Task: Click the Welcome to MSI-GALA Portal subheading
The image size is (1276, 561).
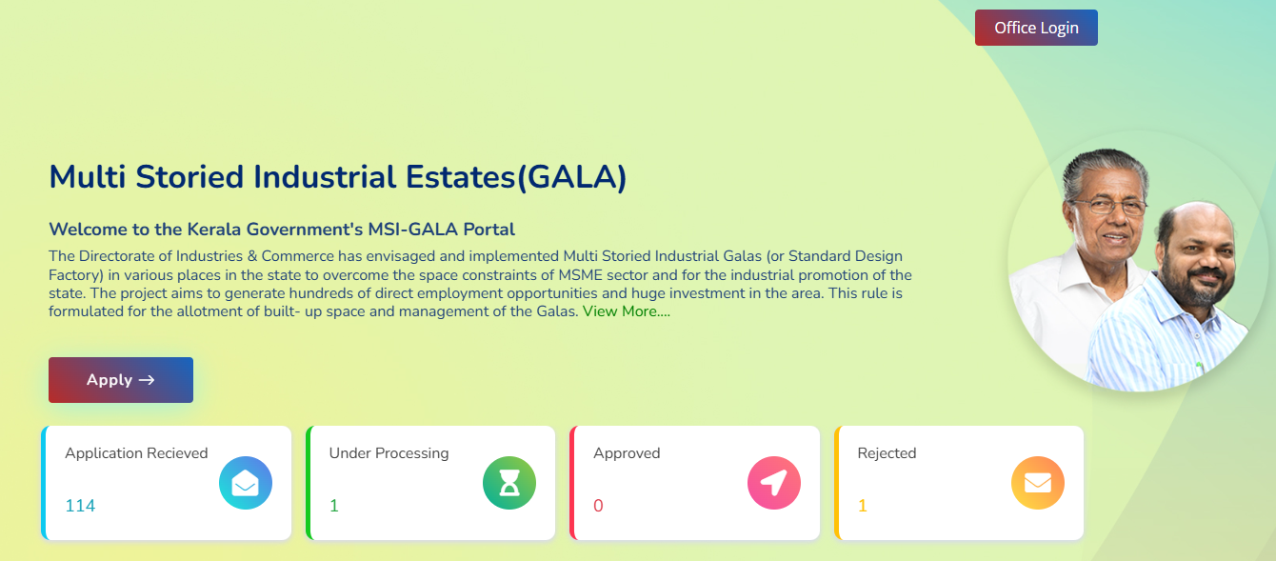Action: click(282, 230)
